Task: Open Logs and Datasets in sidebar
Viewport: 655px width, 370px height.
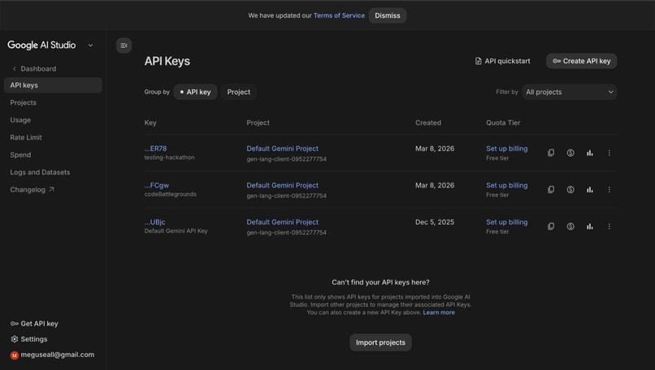Action: click(x=40, y=172)
